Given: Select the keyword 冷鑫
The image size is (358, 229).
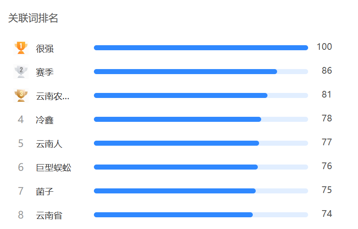Looking at the screenshot, I should pyautogui.click(x=45, y=120).
